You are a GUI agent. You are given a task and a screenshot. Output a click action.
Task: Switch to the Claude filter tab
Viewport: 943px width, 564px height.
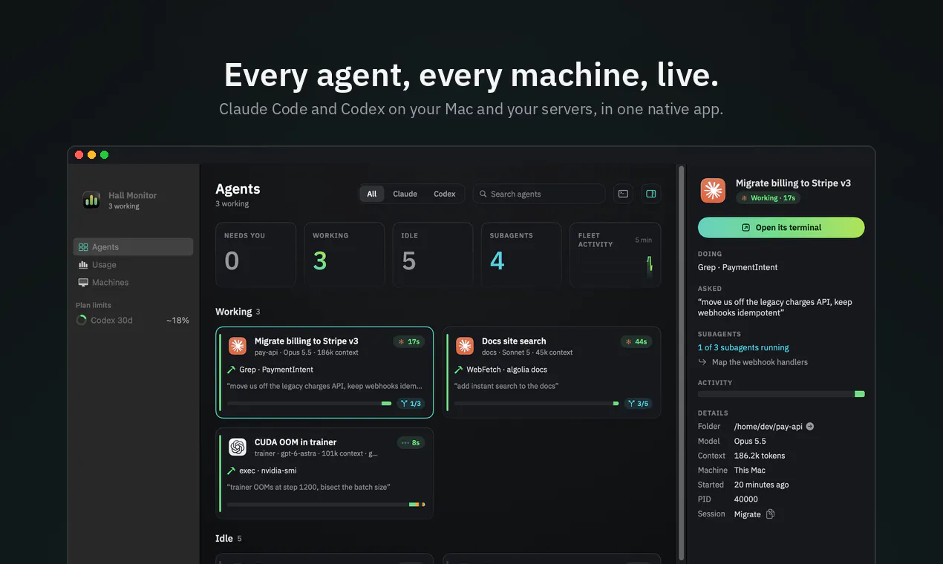[x=405, y=194]
